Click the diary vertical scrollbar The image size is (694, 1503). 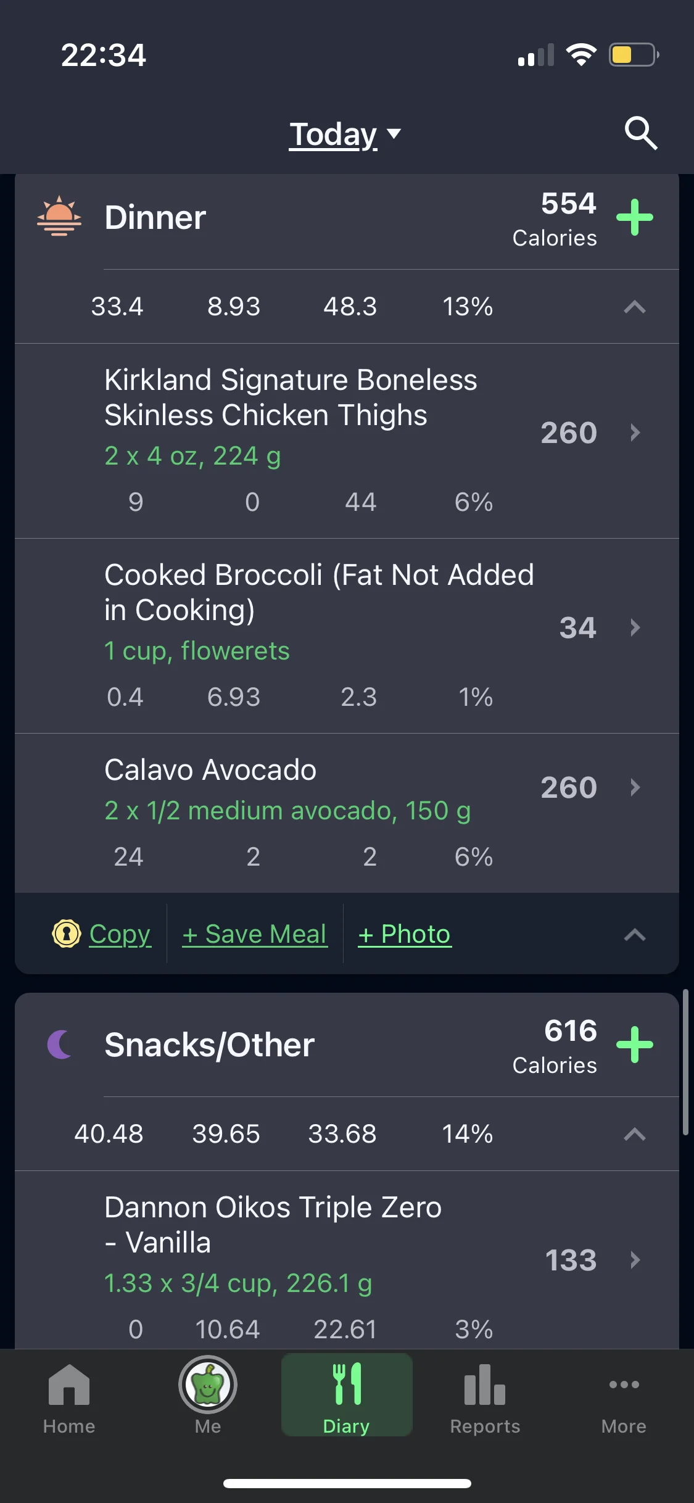click(x=685, y=1062)
